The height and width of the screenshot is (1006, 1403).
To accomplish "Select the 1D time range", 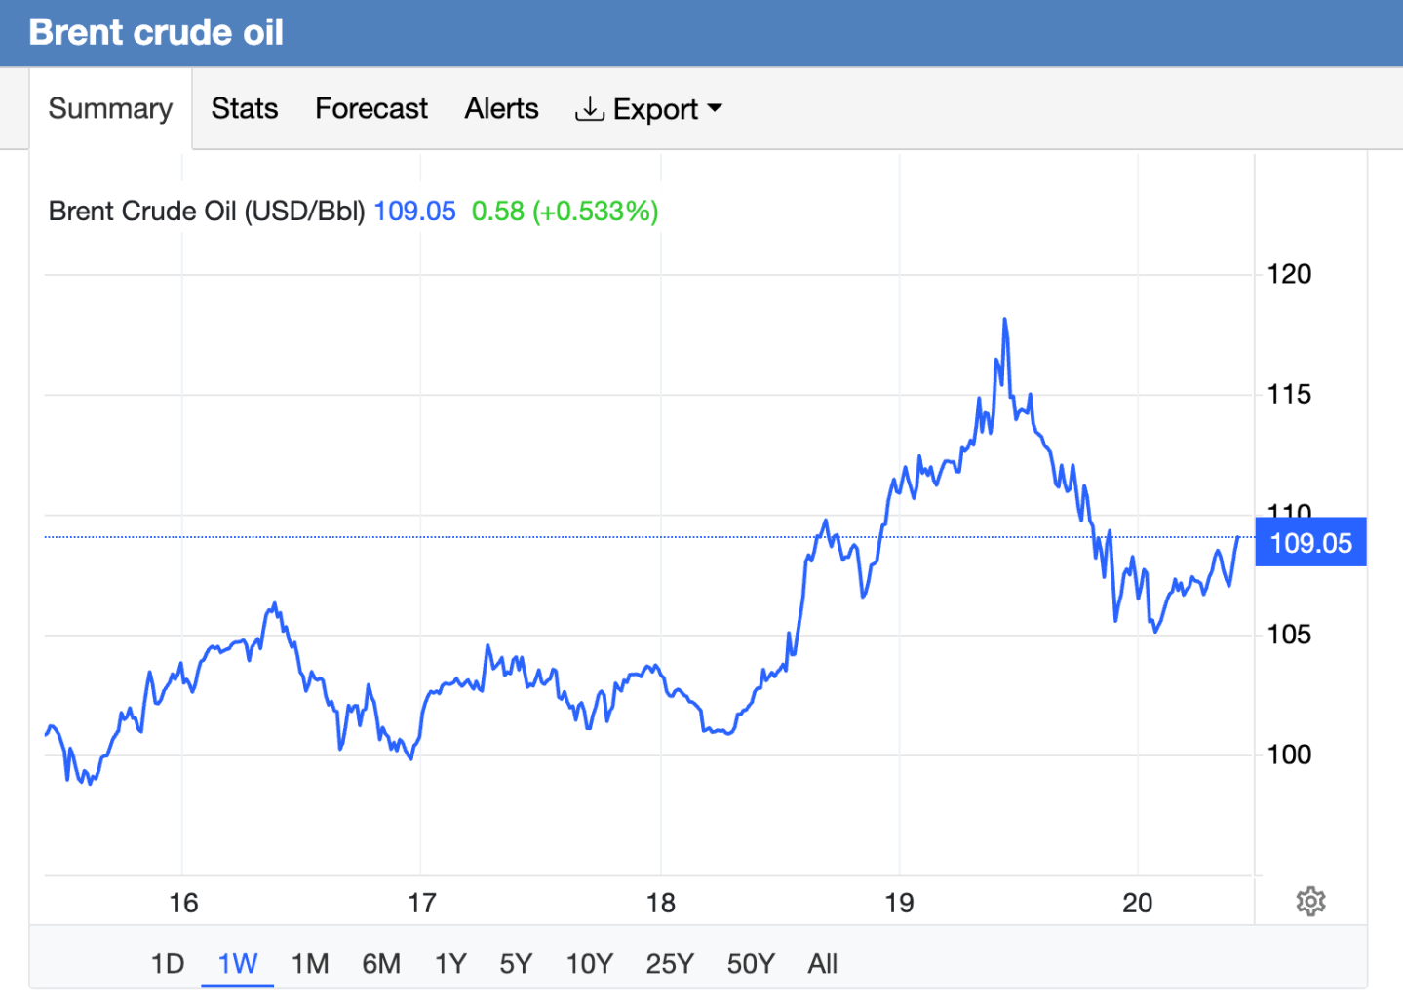I will pos(167,963).
